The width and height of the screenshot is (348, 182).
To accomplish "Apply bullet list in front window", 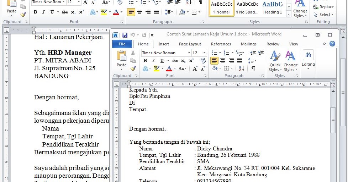I will tap(215, 53).
